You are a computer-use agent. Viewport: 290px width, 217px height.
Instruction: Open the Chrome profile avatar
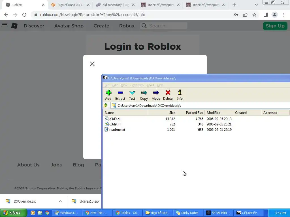point(275,15)
